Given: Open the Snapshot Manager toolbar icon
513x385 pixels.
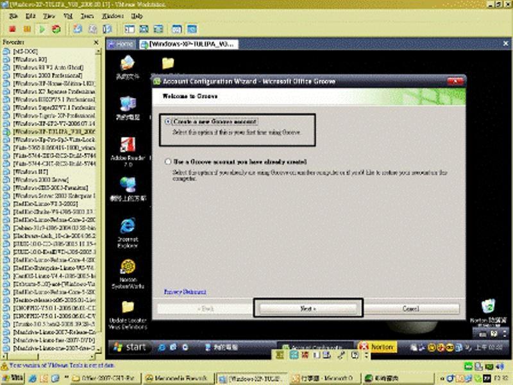Looking at the screenshot, I should 107,29.
